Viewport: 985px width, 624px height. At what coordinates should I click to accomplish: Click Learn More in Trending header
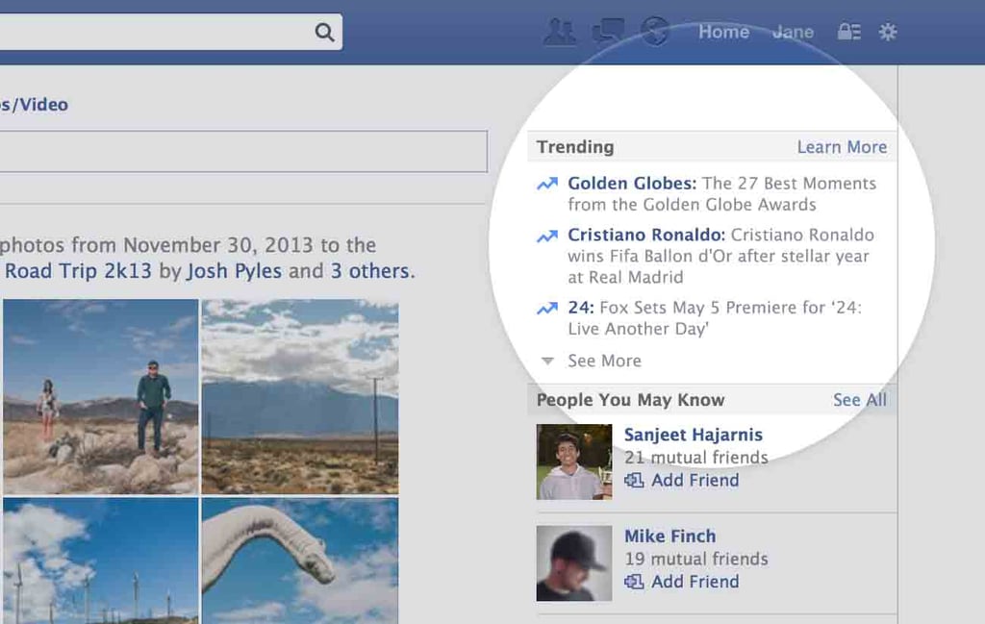(842, 147)
